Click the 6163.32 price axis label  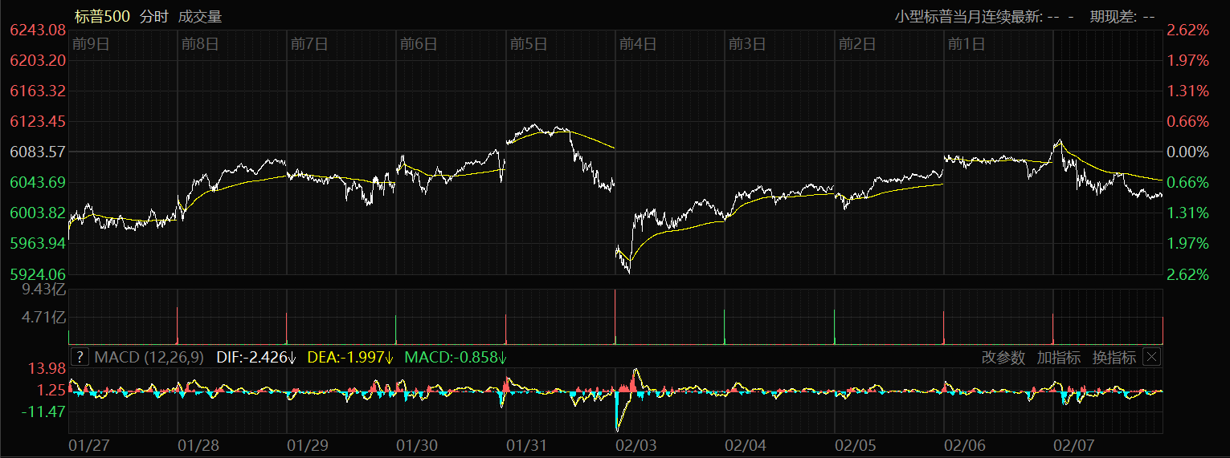(x=37, y=91)
